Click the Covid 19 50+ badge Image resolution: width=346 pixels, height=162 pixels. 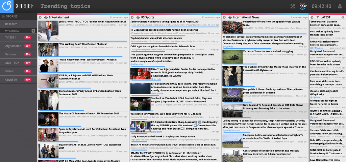[28, 80]
